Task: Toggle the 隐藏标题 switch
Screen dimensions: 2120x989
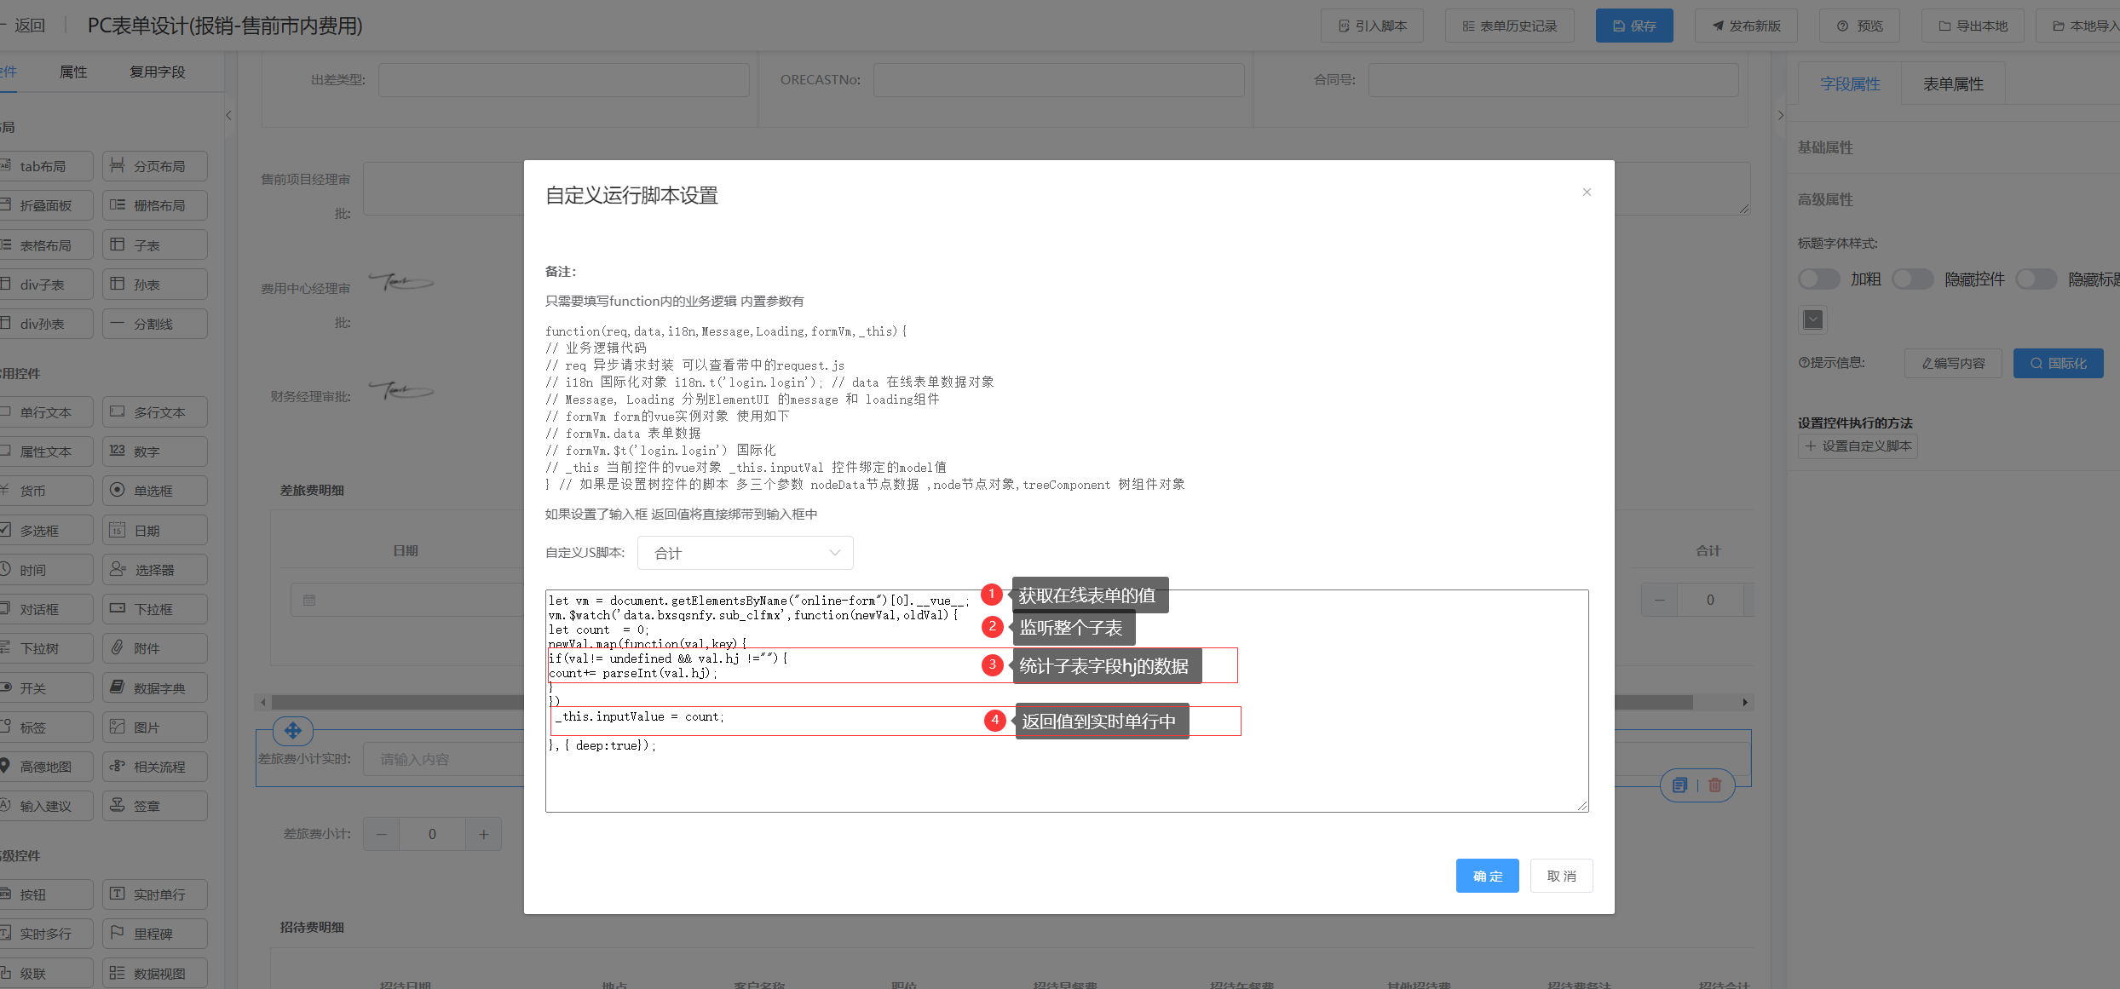Action: pos(2036,279)
